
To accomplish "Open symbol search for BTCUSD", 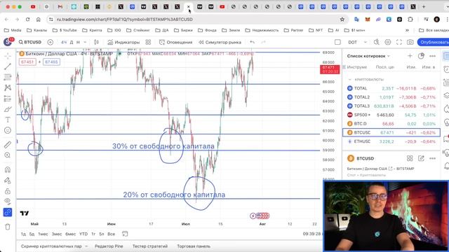I will pyautogui.click(x=30, y=42).
